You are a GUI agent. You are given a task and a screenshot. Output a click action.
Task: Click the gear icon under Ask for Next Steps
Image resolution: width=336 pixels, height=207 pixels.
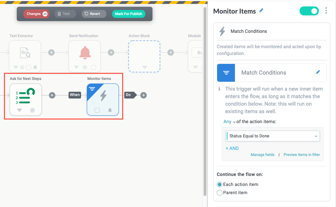point(32,110)
